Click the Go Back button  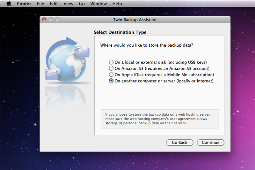[179, 143]
